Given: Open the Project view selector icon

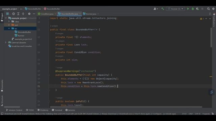Looking at the screenshot, I should pos(7,14).
